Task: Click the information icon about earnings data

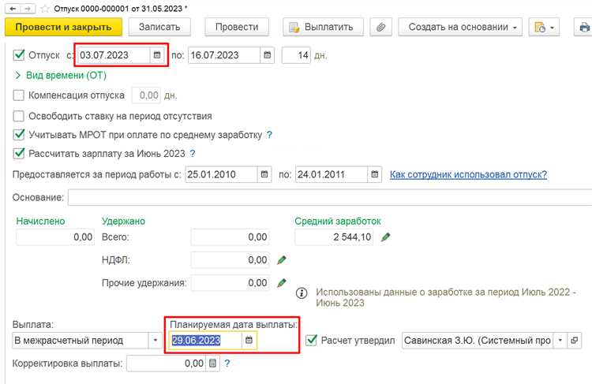Action: (x=302, y=293)
